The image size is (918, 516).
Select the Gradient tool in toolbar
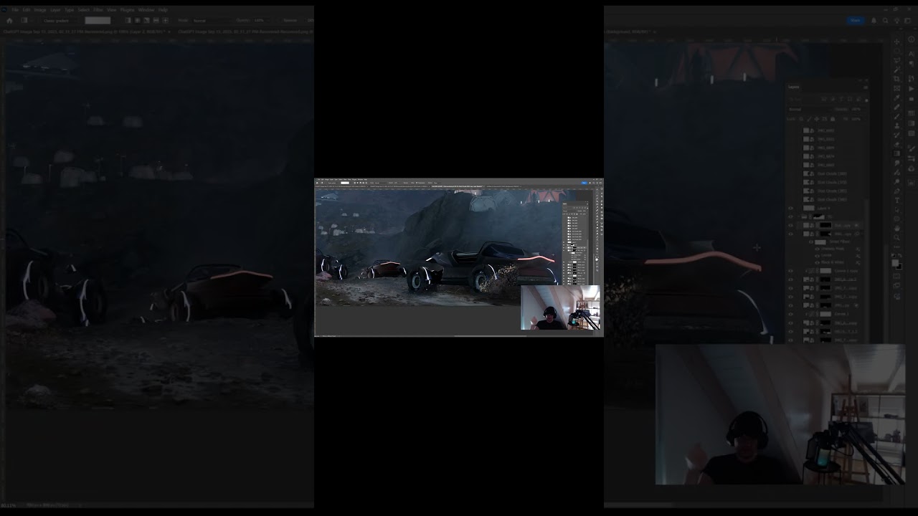pyautogui.click(x=897, y=153)
